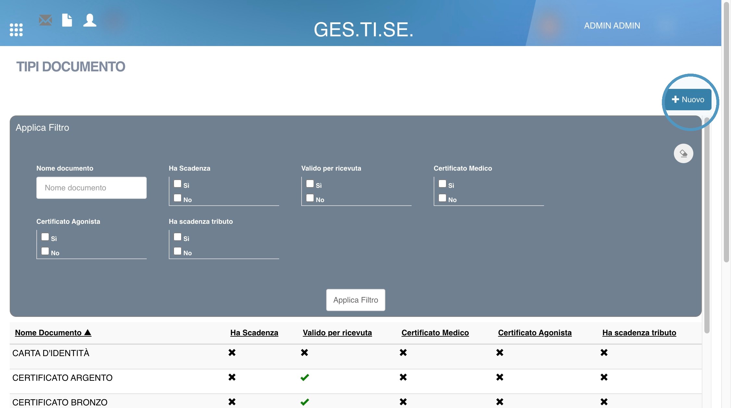The width and height of the screenshot is (731, 408).
Task: Check Sì under Ha Scadenza filter
Action: pyautogui.click(x=178, y=184)
